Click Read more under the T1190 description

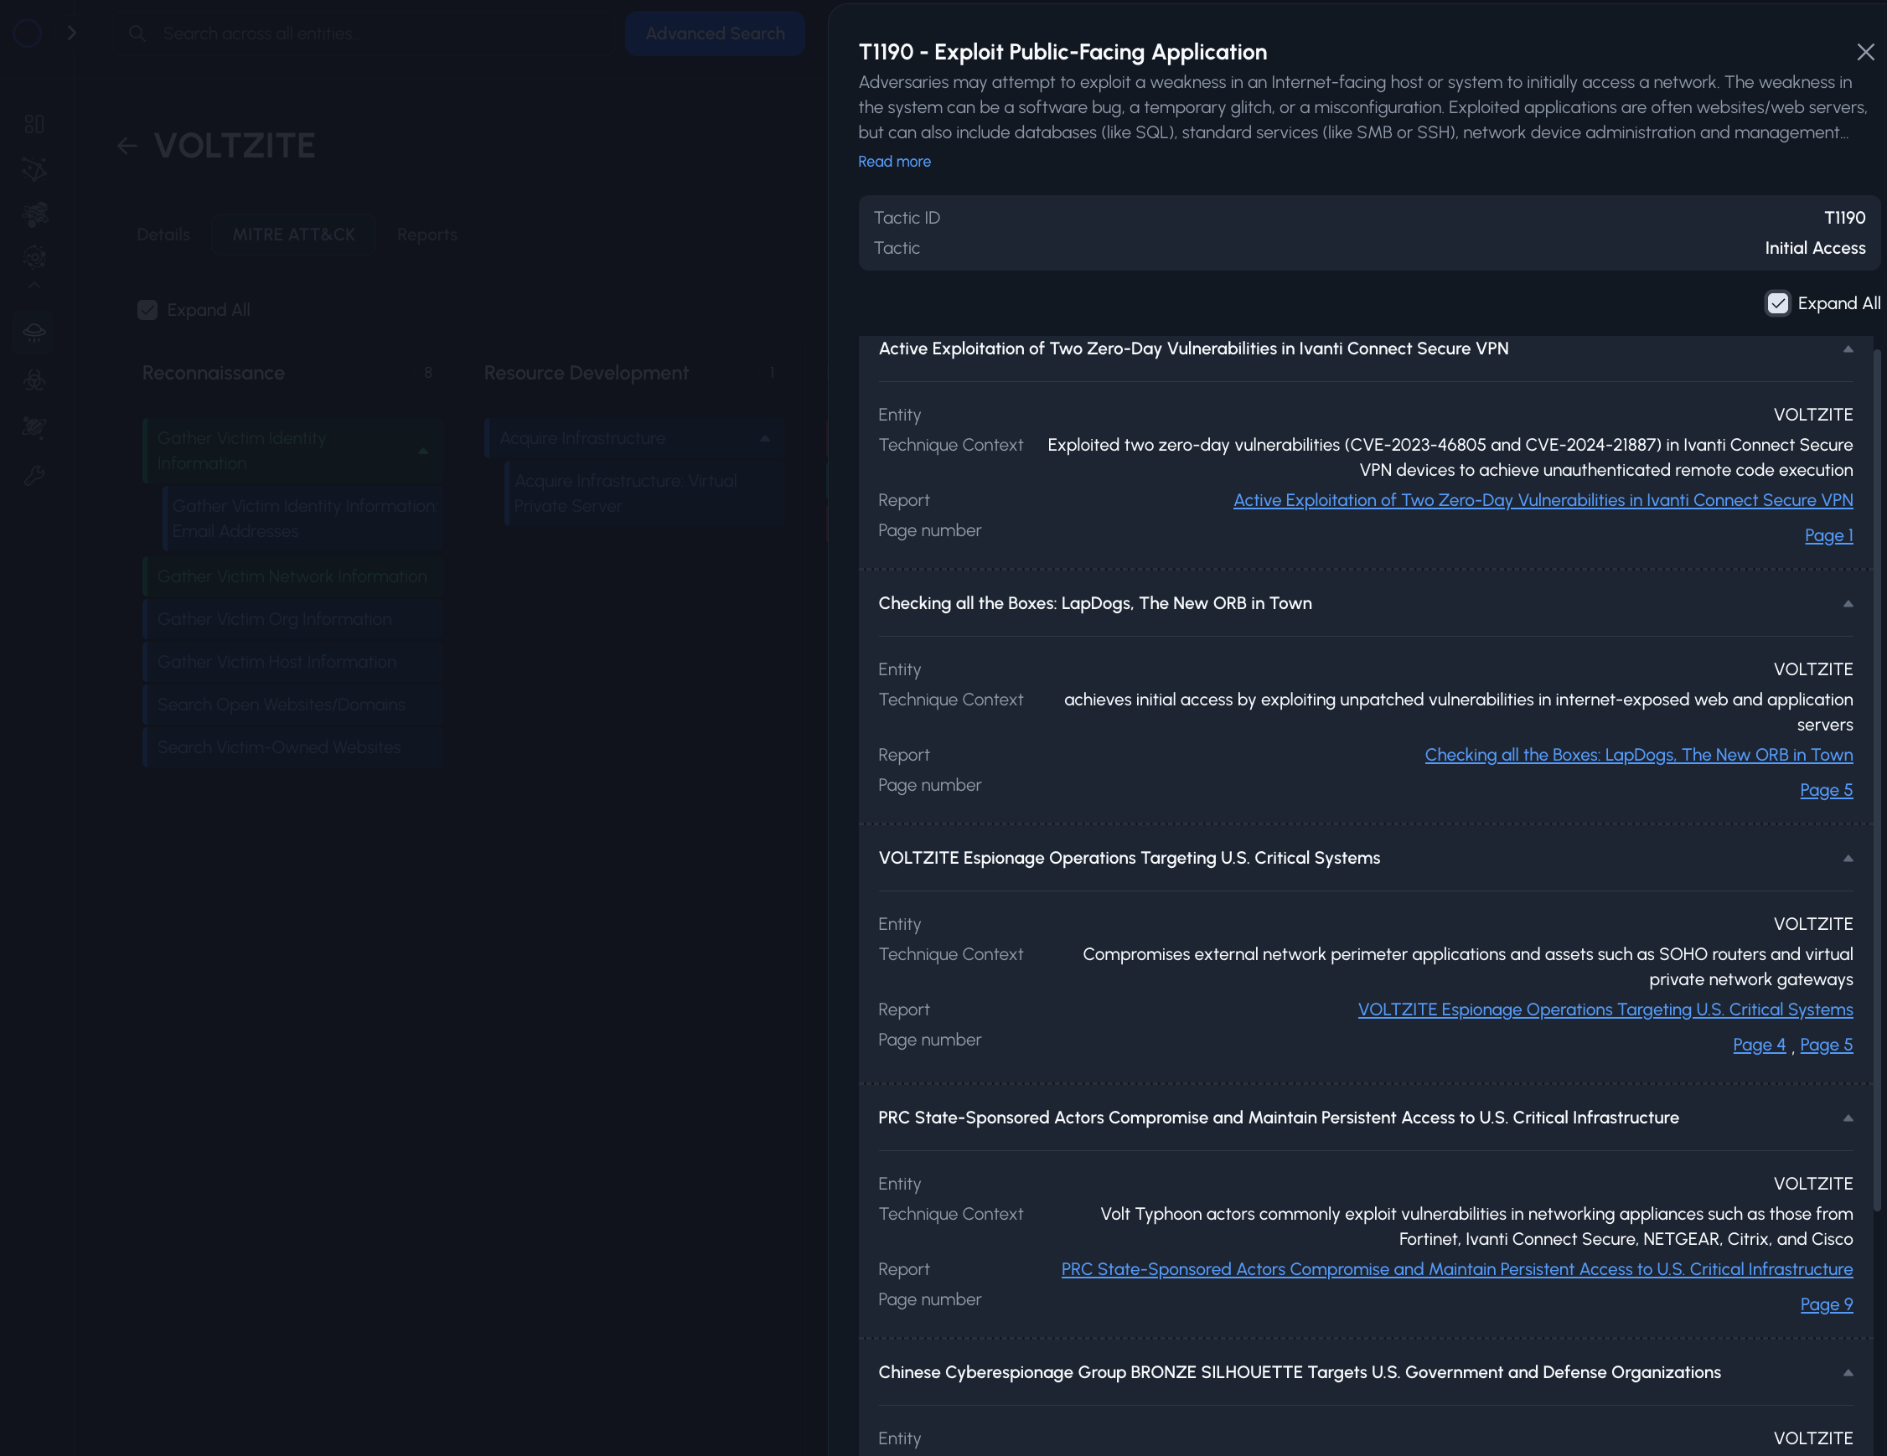coord(893,163)
